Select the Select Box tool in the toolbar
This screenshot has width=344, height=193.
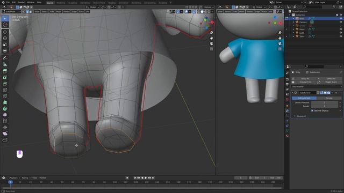(x=5, y=19)
